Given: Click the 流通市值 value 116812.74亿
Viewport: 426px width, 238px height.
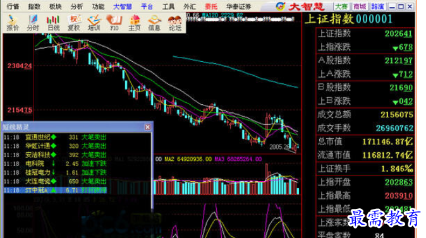Looking at the screenshot, I should (387, 155).
